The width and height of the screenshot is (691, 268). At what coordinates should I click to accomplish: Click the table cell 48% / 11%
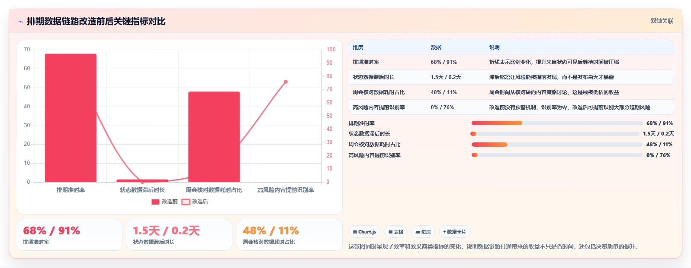pyautogui.click(x=444, y=92)
